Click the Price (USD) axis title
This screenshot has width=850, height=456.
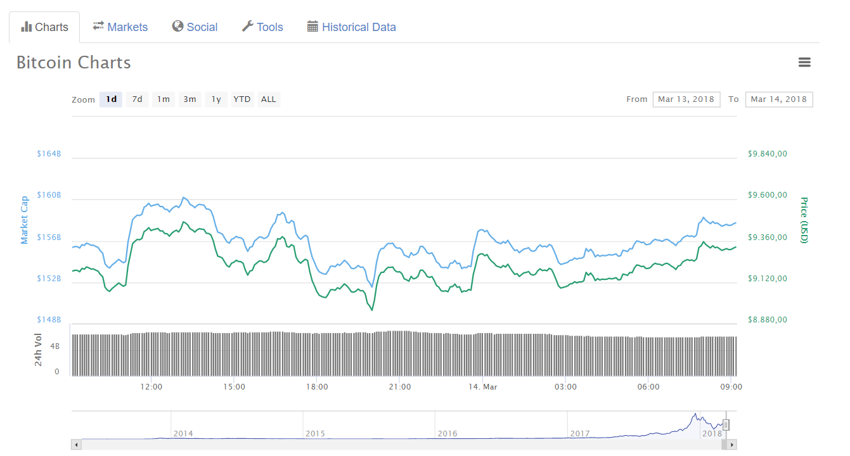pos(804,220)
